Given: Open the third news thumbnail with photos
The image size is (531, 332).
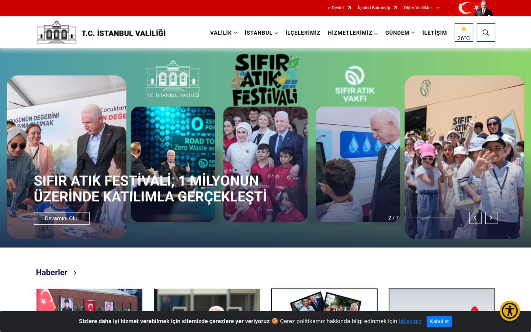Looking at the screenshot, I should click(324, 300).
